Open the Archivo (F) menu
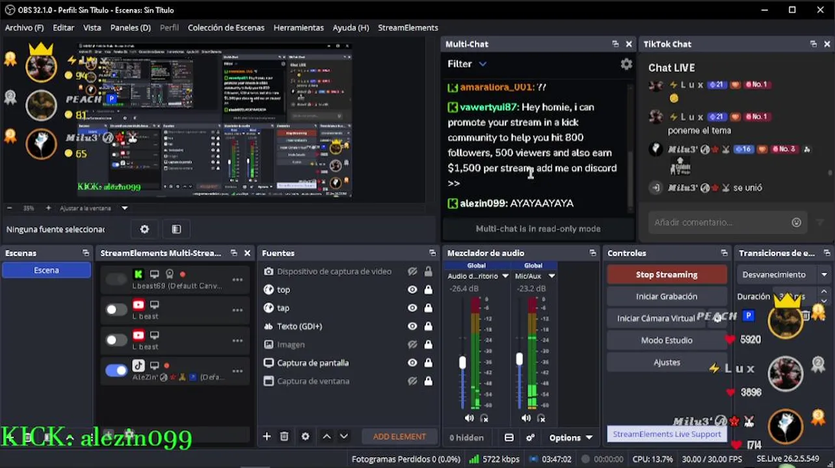 click(24, 27)
